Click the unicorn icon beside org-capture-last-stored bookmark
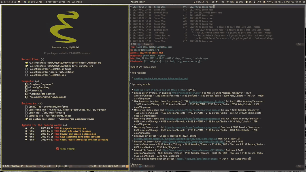 click(27, 119)
